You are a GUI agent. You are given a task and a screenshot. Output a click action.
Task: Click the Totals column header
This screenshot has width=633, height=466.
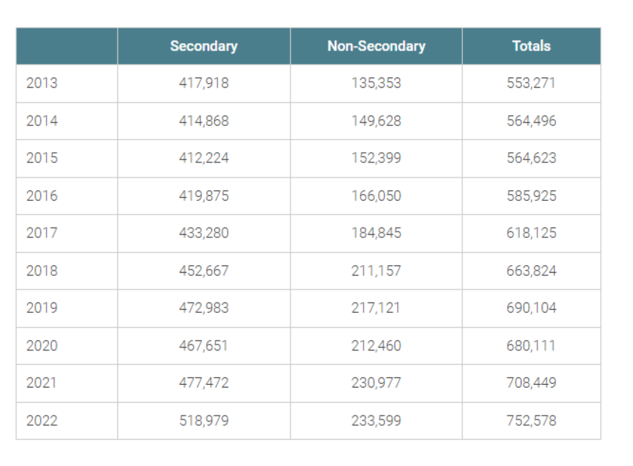click(x=531, y=46)
